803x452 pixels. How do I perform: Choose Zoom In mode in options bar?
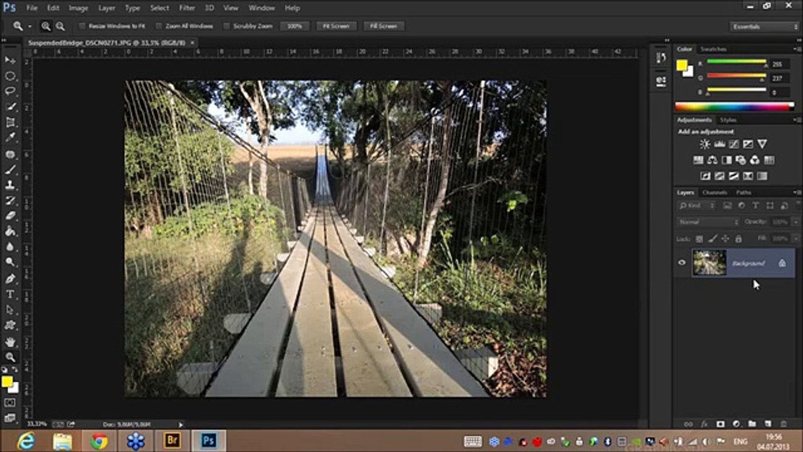[x=46, y=26]
